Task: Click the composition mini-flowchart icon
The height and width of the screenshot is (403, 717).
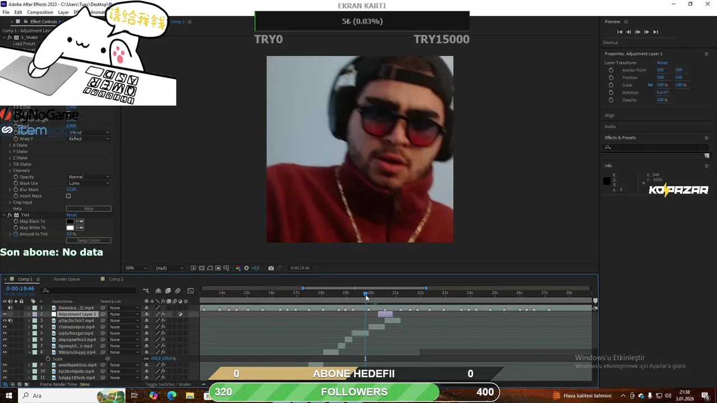Action: [146, 290]
